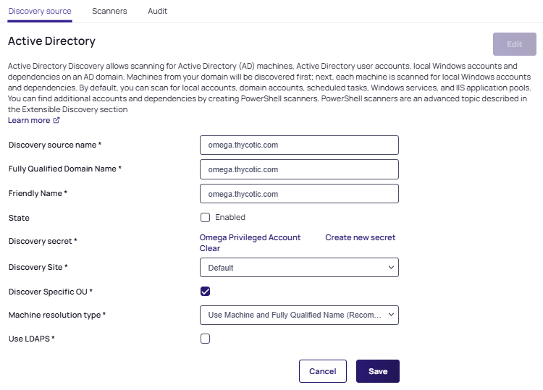Select the Discovery source tab
Image resolution: width=543 pixels, height=390 pixels.
click(40, 12)
